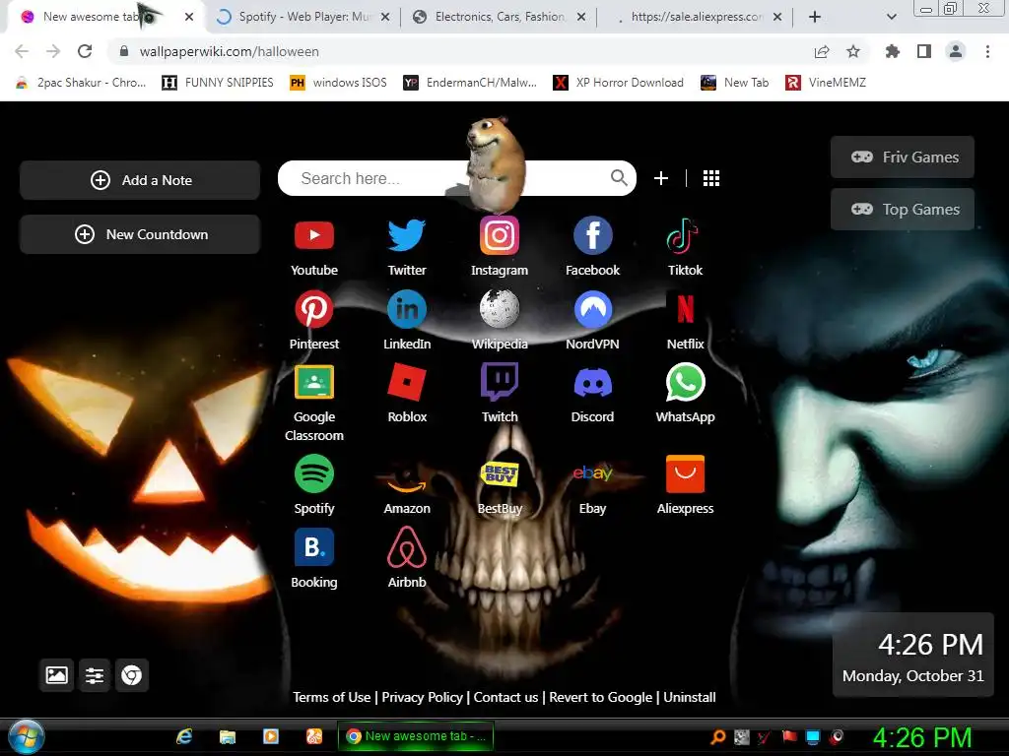Open the Airbnb shortcut icon

tap(407, 547)
